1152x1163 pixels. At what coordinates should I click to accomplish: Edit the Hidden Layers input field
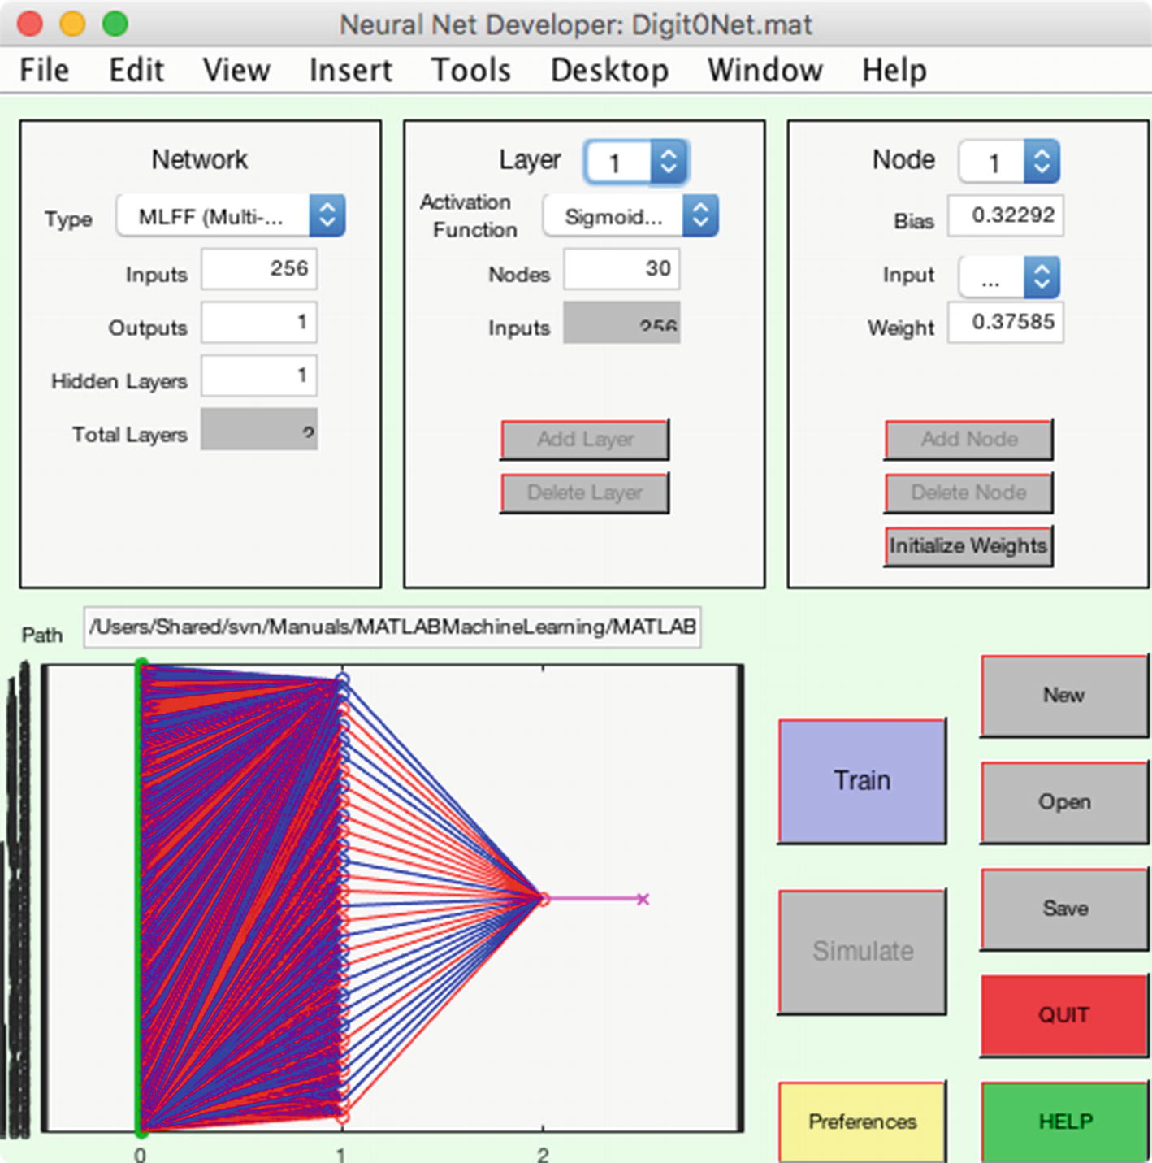258,375
